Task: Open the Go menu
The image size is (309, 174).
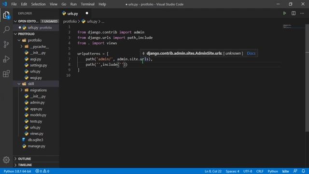Action: coord(64,4)
